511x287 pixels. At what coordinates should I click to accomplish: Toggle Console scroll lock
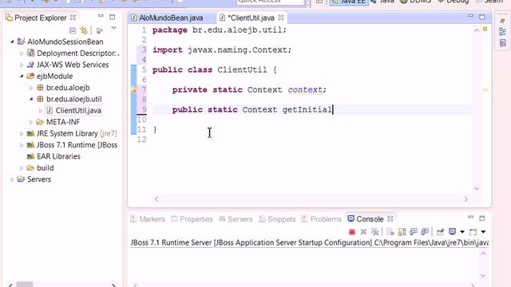point(402,232)
